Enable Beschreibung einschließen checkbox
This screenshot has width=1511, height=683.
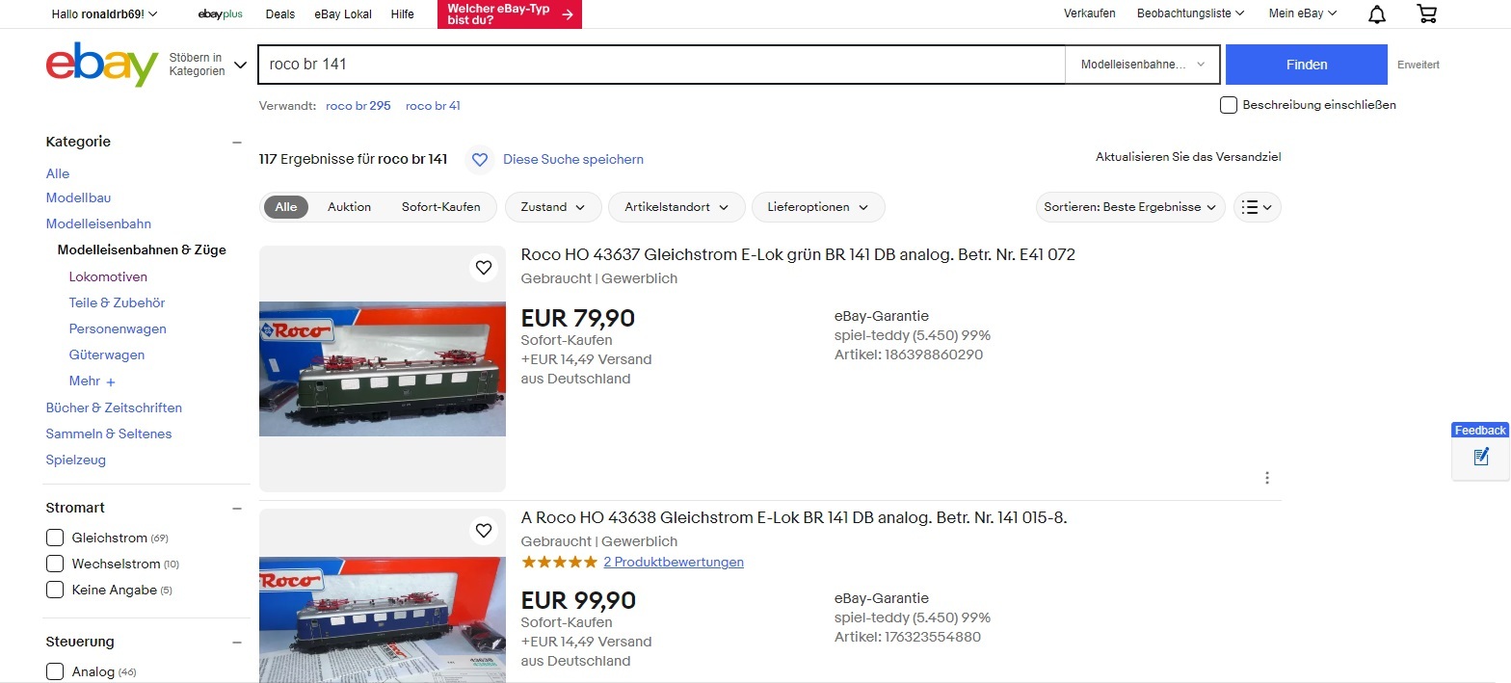tap(1229, 105)
